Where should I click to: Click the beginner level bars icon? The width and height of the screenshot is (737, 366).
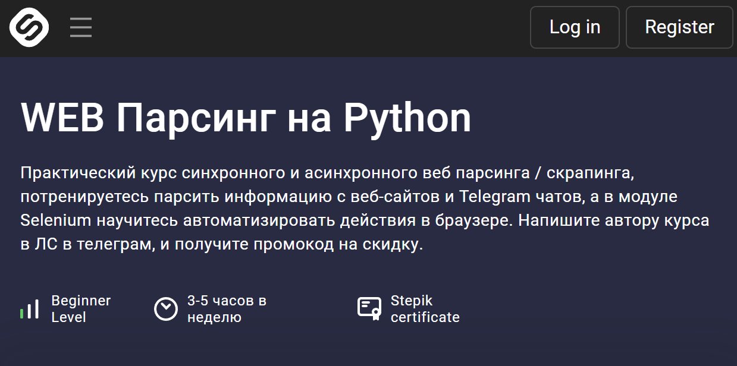point(30,310)
